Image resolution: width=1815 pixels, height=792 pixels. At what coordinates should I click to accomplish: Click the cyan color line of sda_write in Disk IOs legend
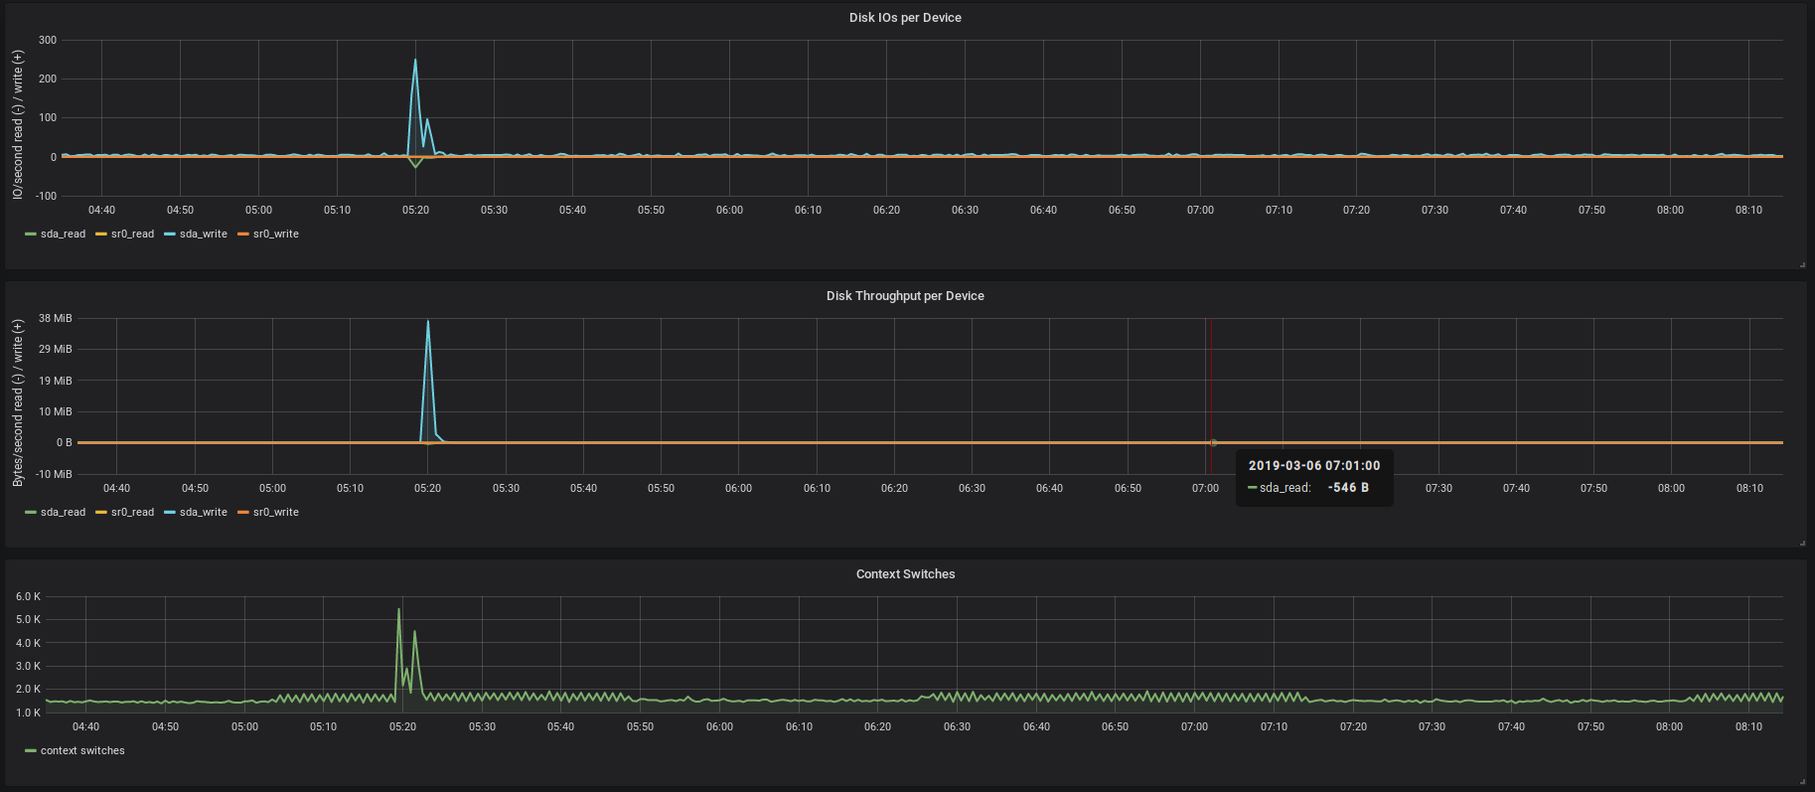pos(170,235)
